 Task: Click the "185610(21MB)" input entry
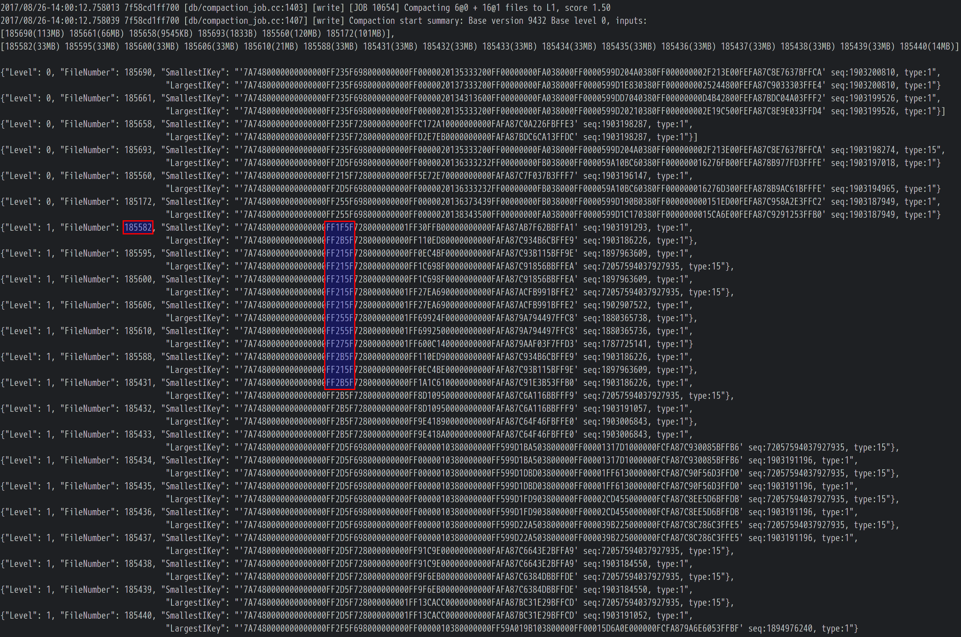pyautogui.click(x=271, y=47)
